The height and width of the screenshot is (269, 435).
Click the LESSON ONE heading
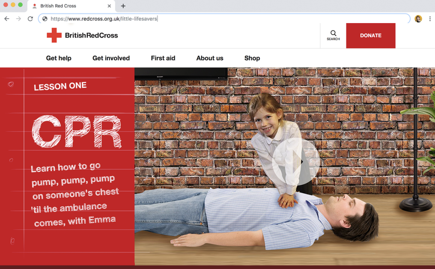[60, 86]
